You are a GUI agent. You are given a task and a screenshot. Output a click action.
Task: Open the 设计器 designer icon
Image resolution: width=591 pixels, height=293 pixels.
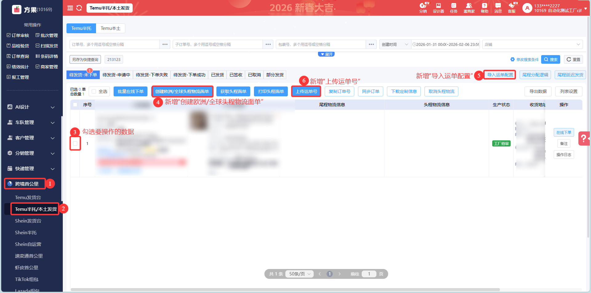tap(438, 8)
